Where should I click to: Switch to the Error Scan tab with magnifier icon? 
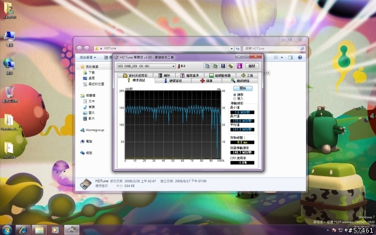(x=240, y=81)
